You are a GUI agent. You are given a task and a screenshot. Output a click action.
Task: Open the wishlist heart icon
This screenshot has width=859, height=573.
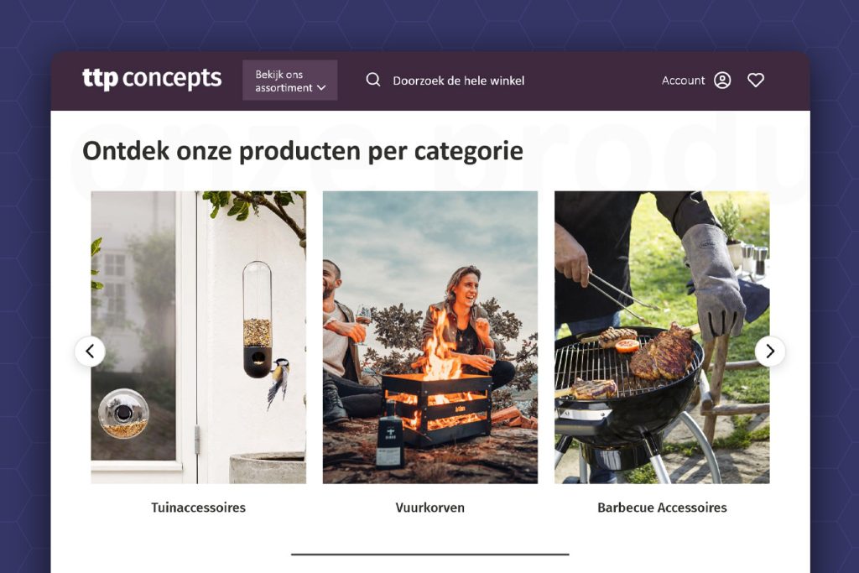[x=756, y=81]
